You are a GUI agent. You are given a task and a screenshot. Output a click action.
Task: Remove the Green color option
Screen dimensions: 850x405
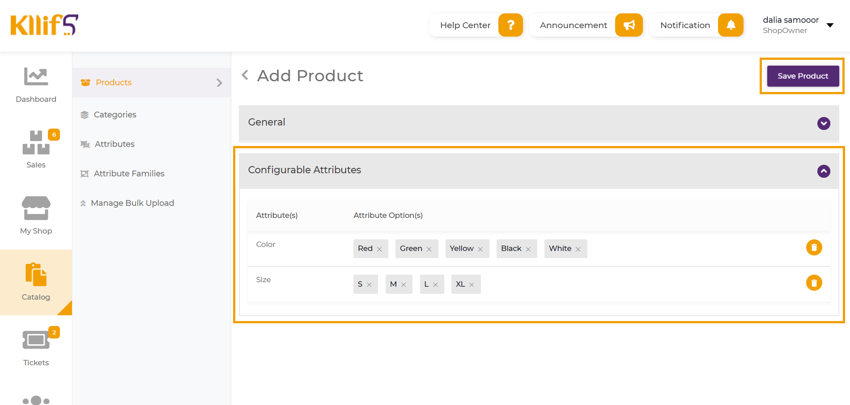(429, 249)
